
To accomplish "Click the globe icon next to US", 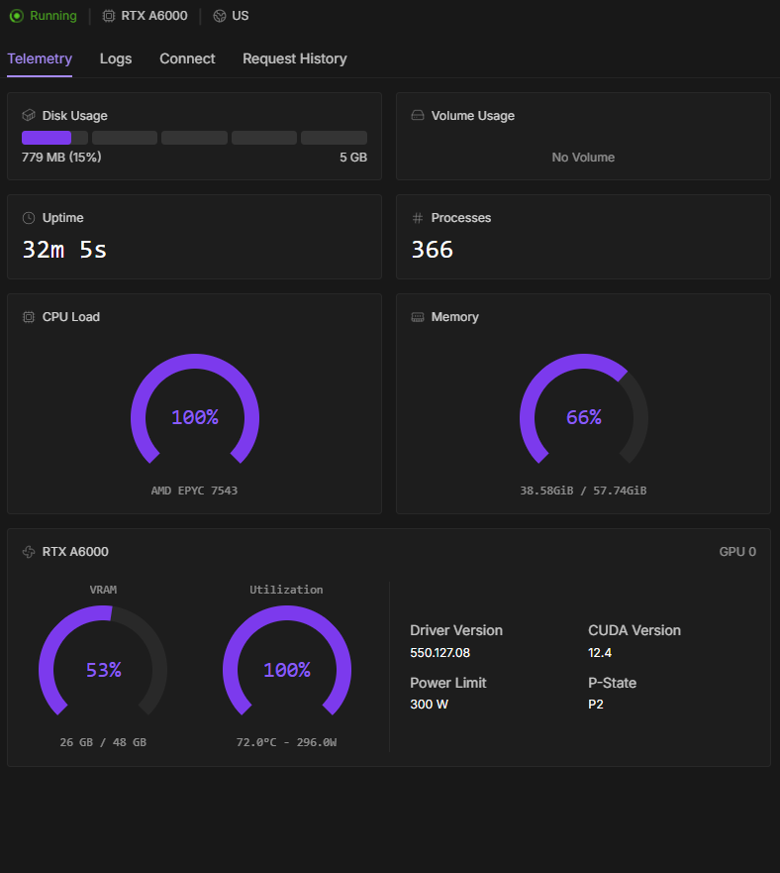I will (220, 16).
